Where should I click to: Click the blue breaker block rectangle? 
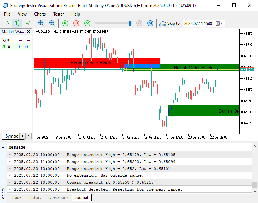(x=142, y=66)
